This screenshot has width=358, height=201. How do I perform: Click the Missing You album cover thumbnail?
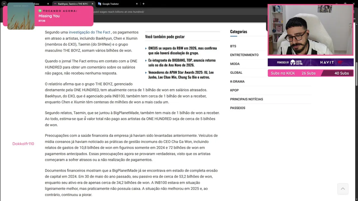click(21, 16)
